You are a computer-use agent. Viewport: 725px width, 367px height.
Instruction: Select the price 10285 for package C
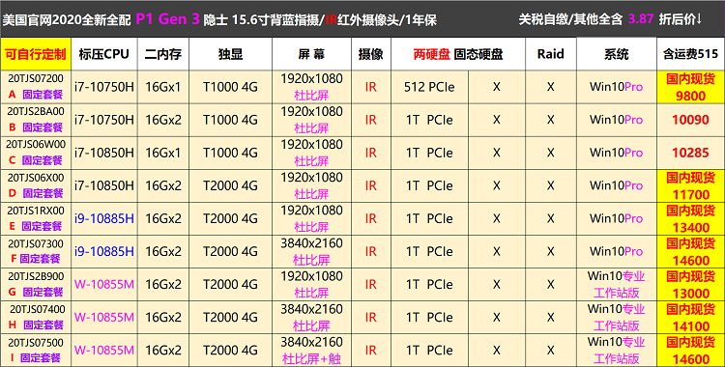coord(690,153)
